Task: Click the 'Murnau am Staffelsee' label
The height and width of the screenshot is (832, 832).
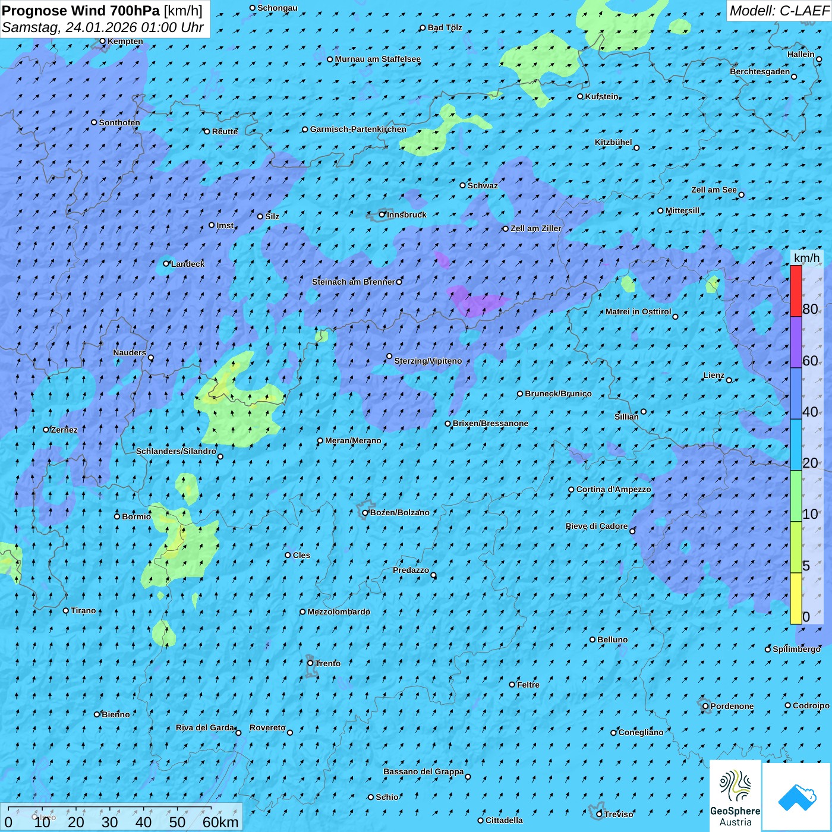Action: pos(377,59)
